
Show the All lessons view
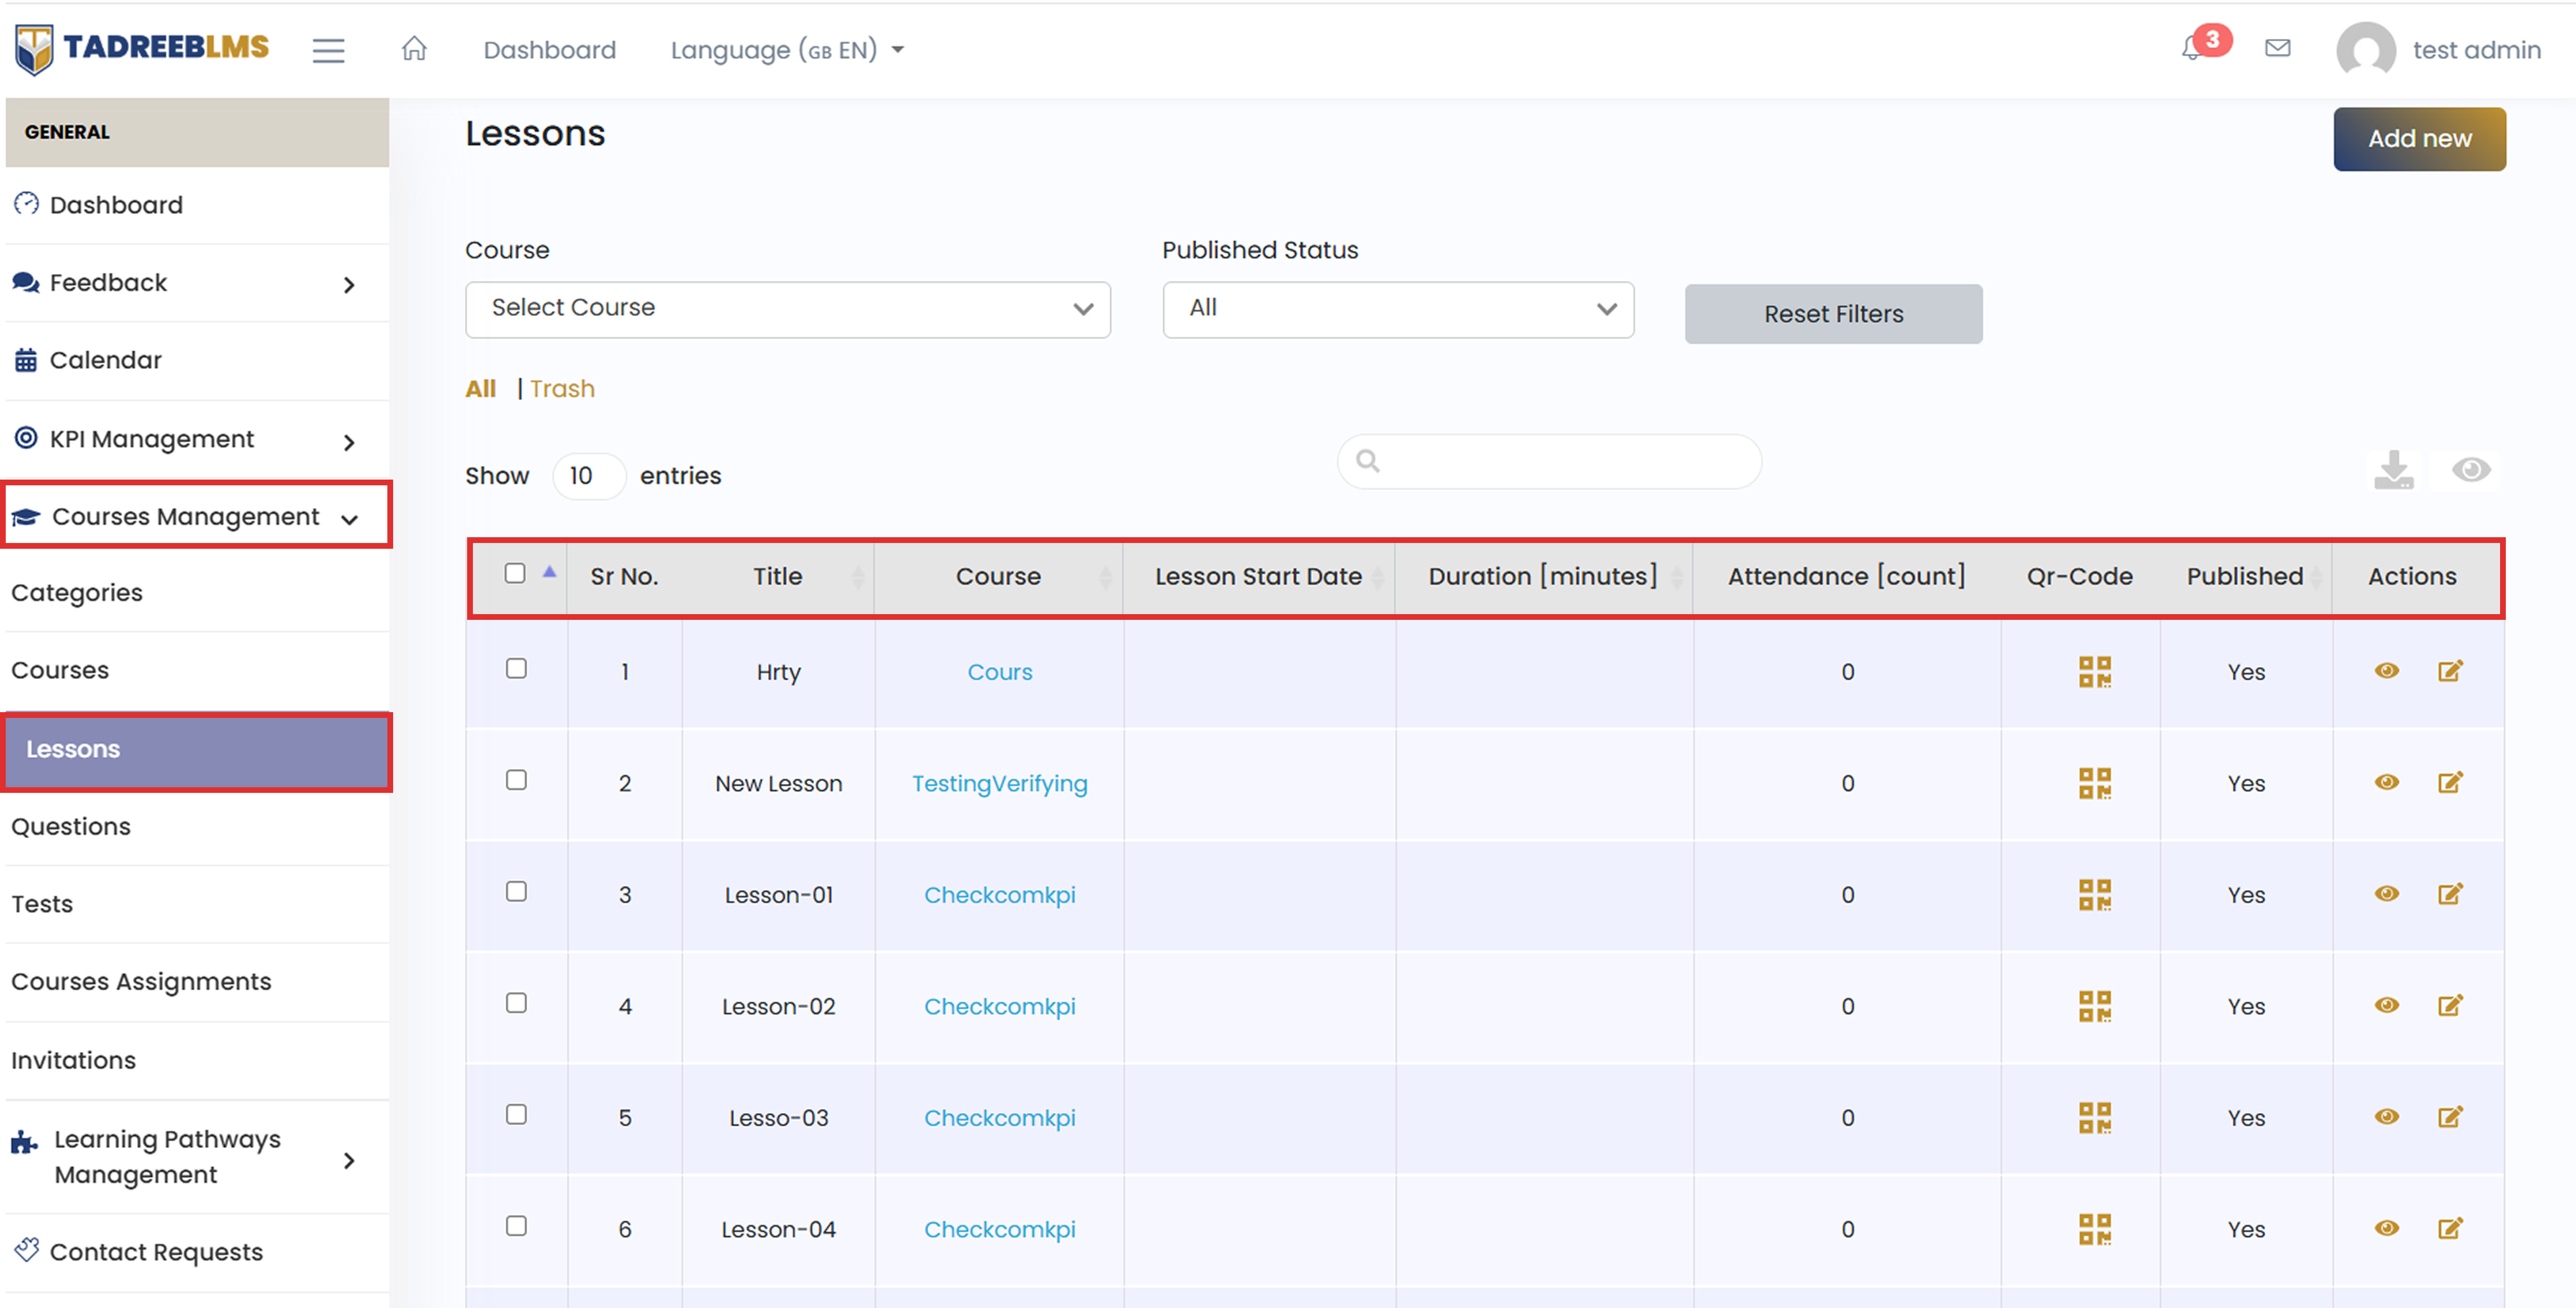[480, 389]
